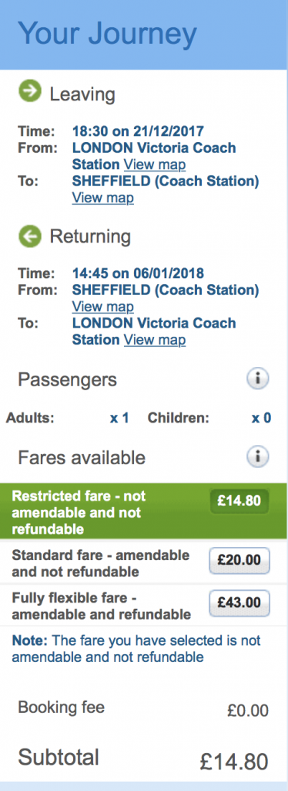This screenshot has height=791, width=288.
Task: Click the Subtotal £14.80 amount
Action: (234, 762)
